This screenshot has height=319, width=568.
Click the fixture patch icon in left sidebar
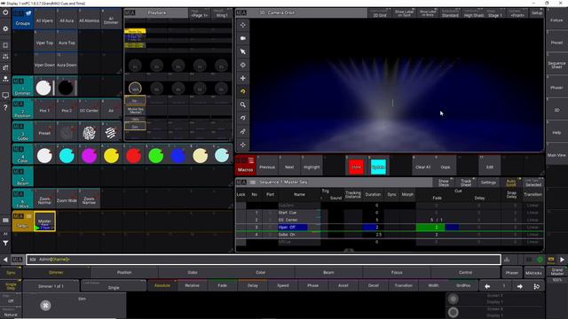(x=5, y=79)
